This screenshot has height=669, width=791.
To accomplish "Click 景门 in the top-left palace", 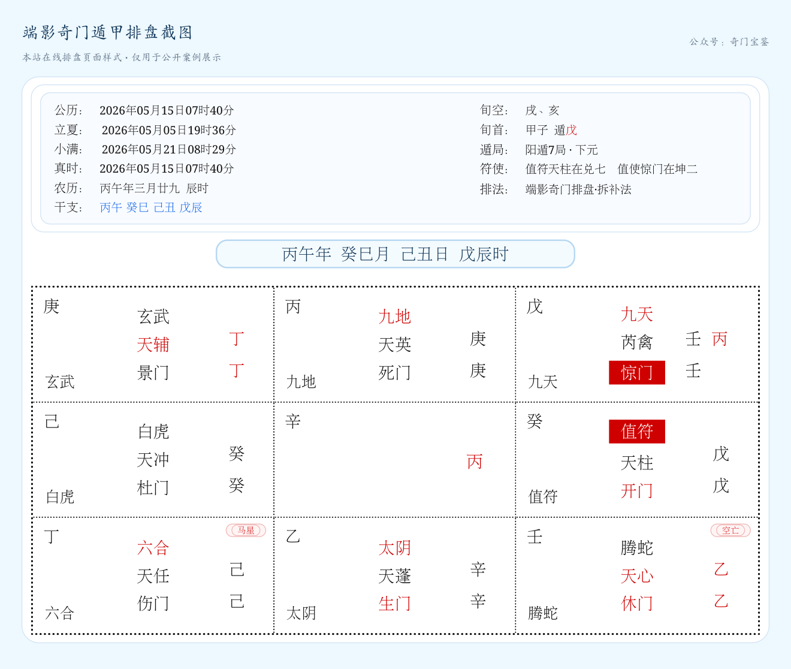I will (153, 373).
